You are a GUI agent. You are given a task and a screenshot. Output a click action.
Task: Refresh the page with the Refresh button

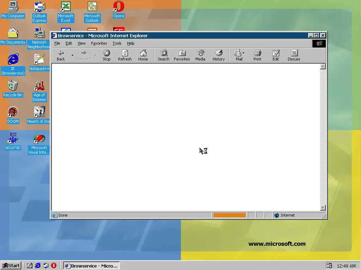(x=125, y=56)
